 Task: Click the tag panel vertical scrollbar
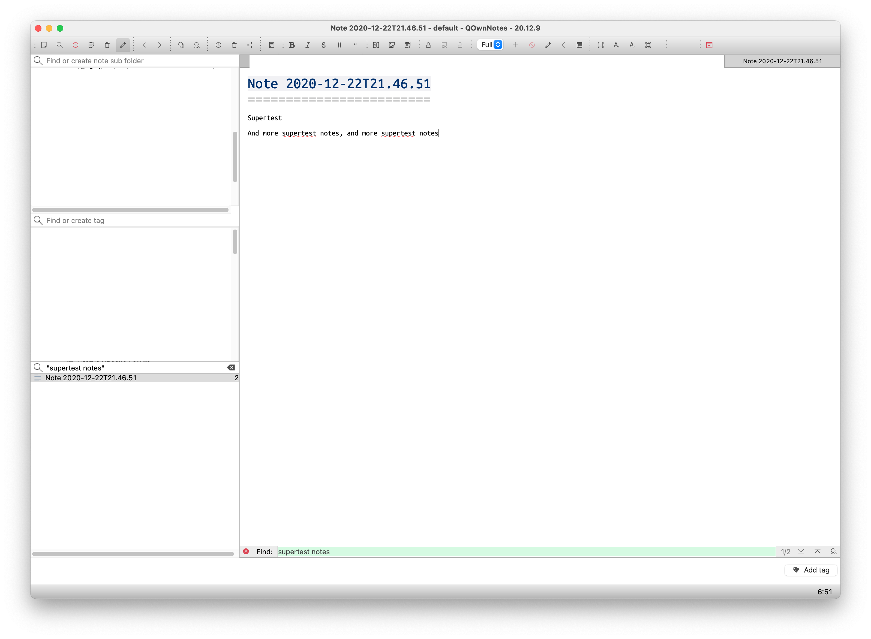click(x=235, y=242)
